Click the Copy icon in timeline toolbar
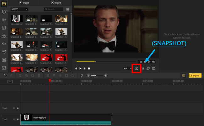Viewport: 204px width, 126px height. click(x=26, y=75)
